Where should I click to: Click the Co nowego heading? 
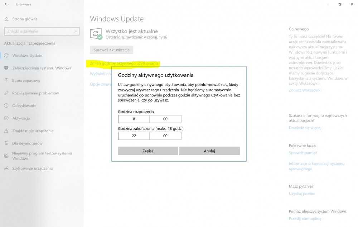tap(299, 29)
